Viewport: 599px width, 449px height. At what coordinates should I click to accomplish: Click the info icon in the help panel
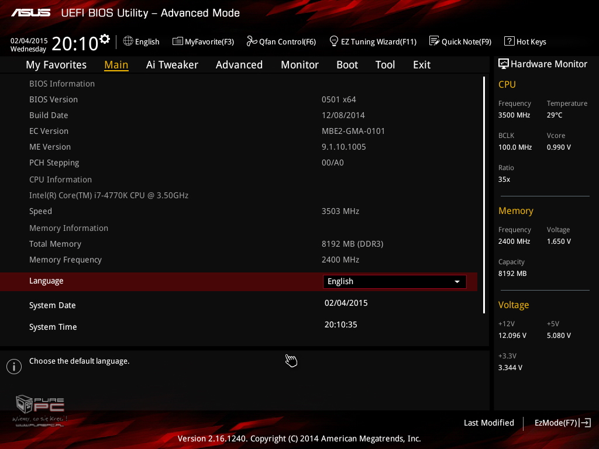13,367
